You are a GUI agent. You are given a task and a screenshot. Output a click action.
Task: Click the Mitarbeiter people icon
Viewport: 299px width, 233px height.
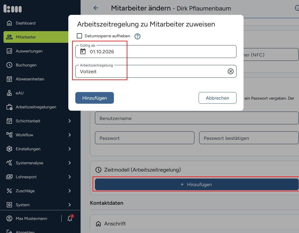point(9,37)
